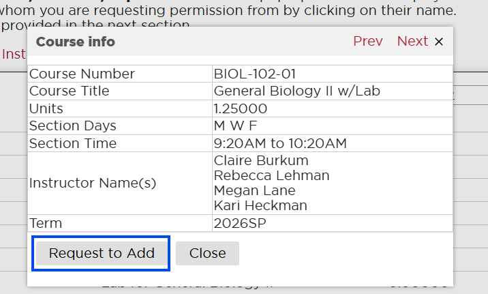Click the General Biology II w/Lab title
Screen dimensions: 488x294
296,91
